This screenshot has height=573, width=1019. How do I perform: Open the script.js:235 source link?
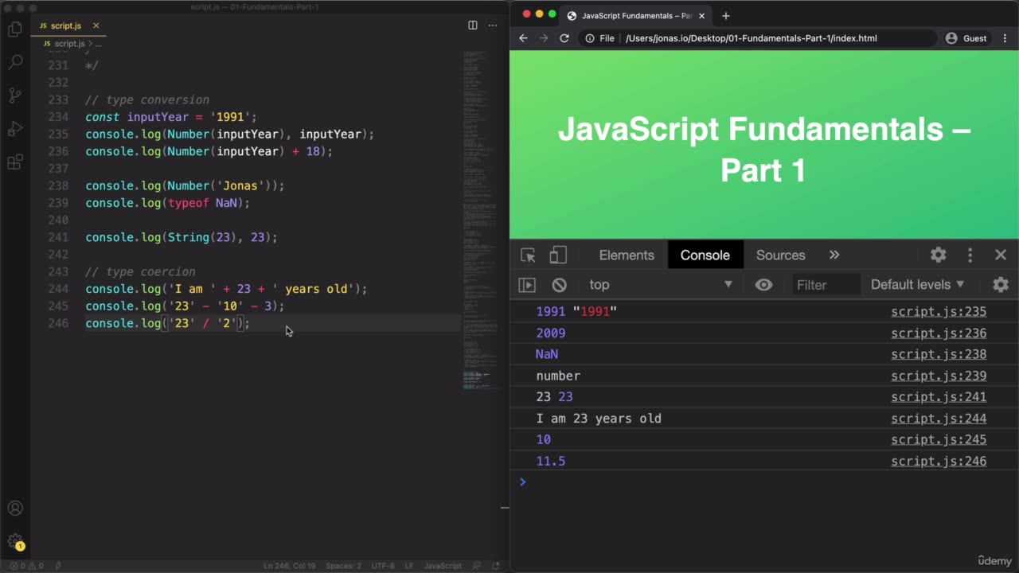pyautogui.click(x=939, y=312)
